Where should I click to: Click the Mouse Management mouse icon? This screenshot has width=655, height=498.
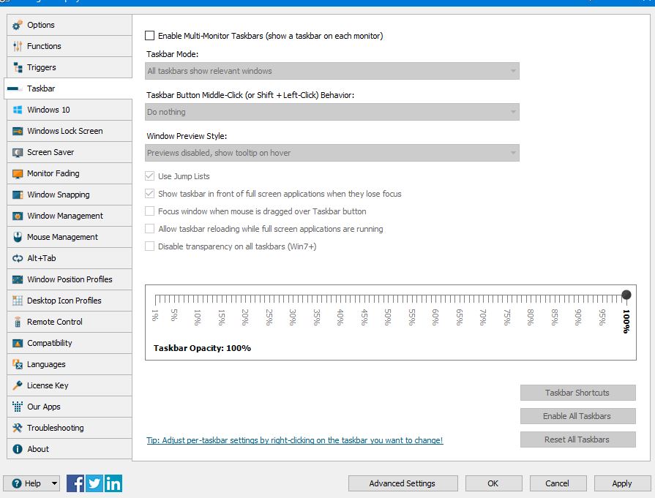coord(18,238)
